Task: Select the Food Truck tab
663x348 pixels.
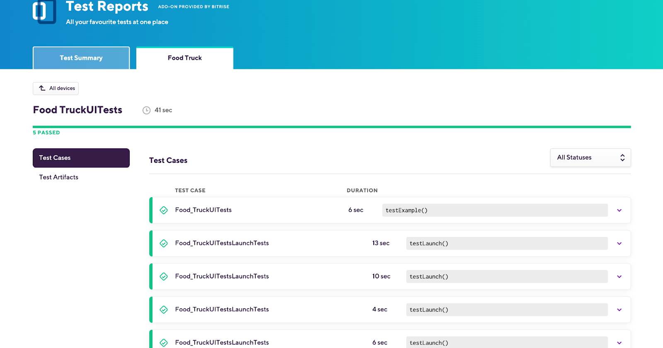Action: (185, 58)
